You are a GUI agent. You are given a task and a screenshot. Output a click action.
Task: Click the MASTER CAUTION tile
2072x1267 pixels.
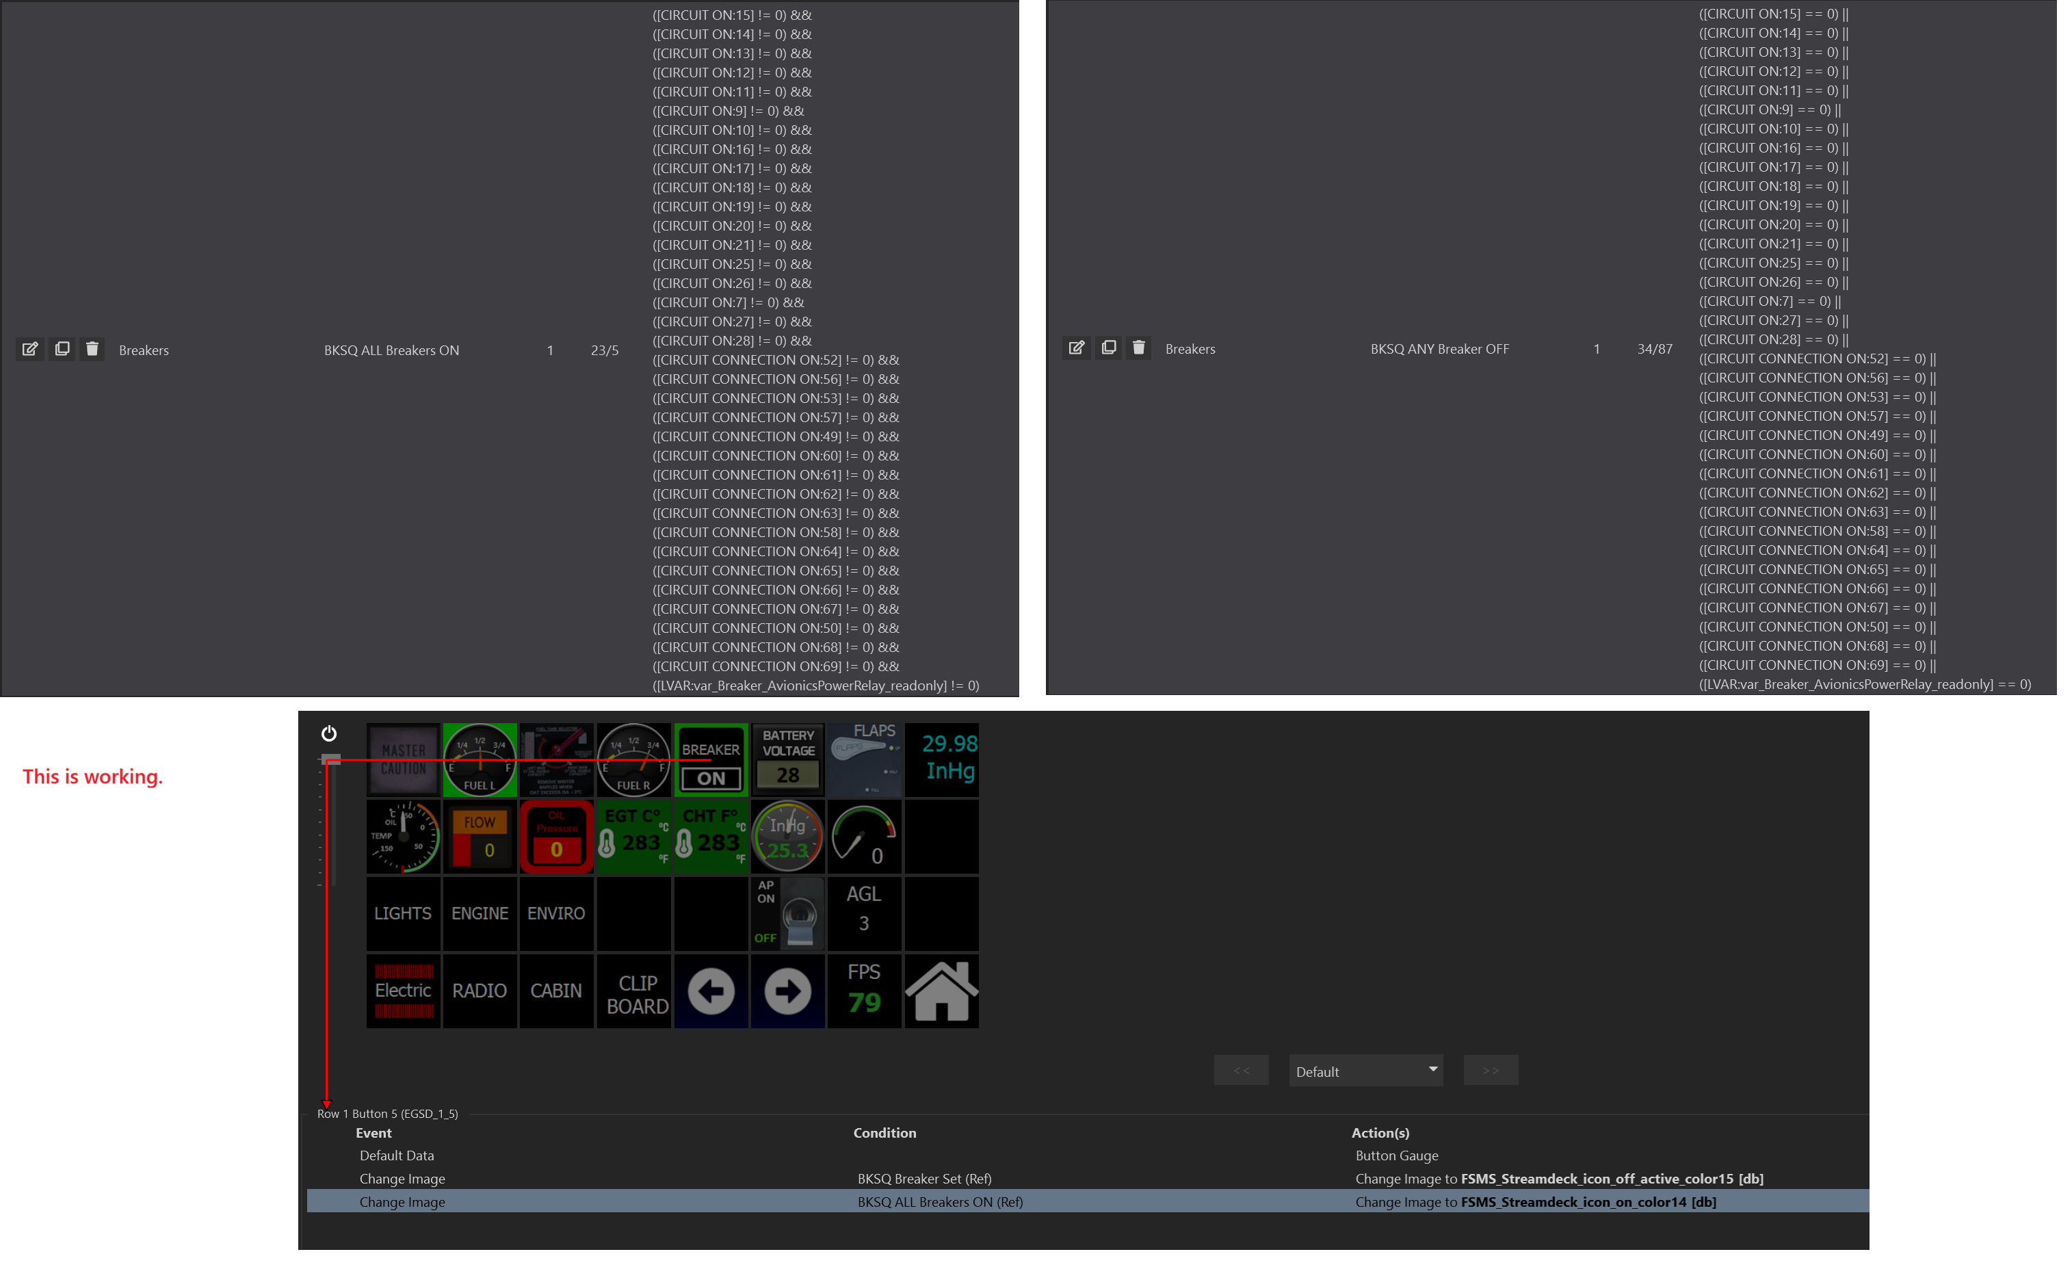[403, 758]
